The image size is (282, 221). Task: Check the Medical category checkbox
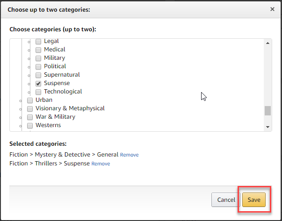point(38,50)
